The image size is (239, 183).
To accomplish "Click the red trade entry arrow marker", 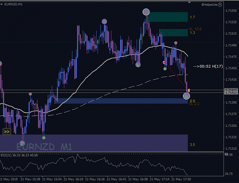I will [x=164, y=62].
